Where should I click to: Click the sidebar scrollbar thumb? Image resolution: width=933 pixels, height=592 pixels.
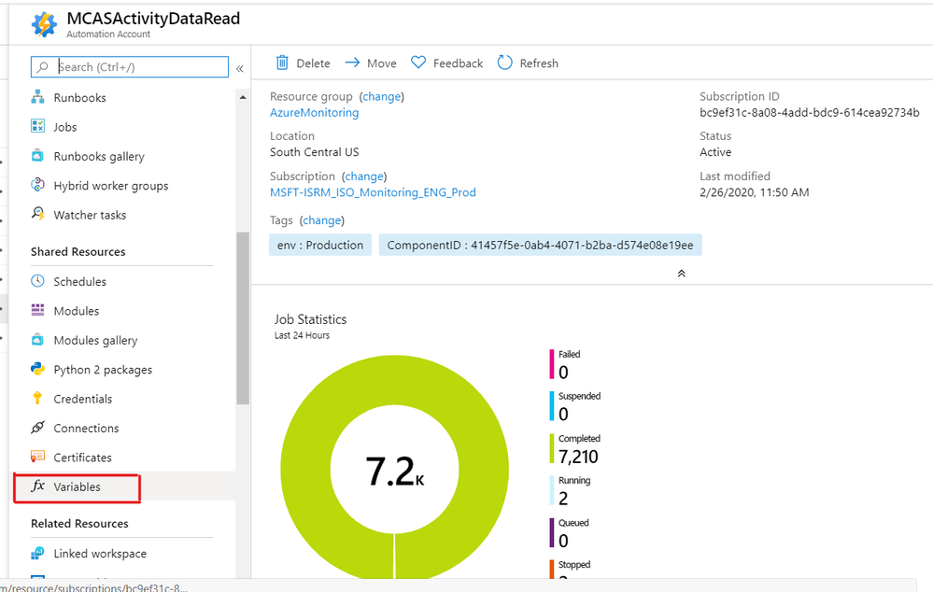pyautogui.click(x=242, y=318)
